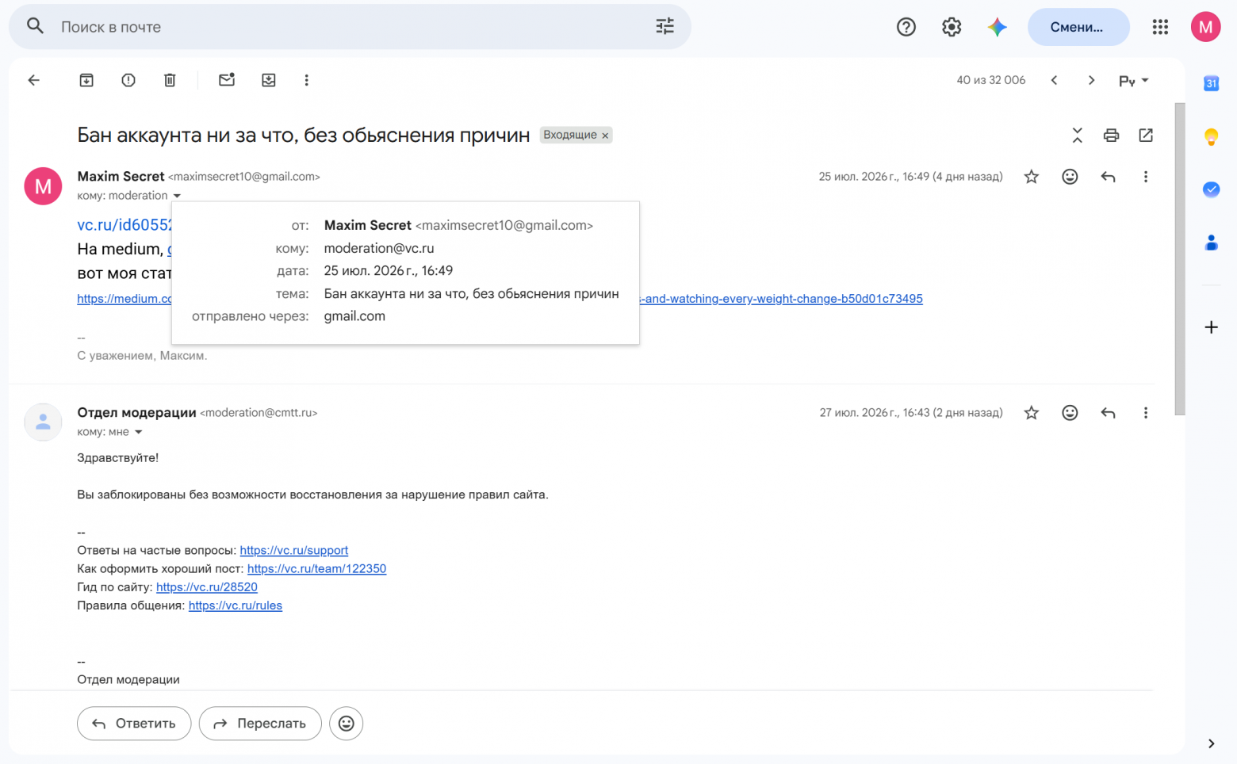Open the vc.ru/id profile link
The height and width of the screenshot is (764, 1237).
[x=124, y=225]
